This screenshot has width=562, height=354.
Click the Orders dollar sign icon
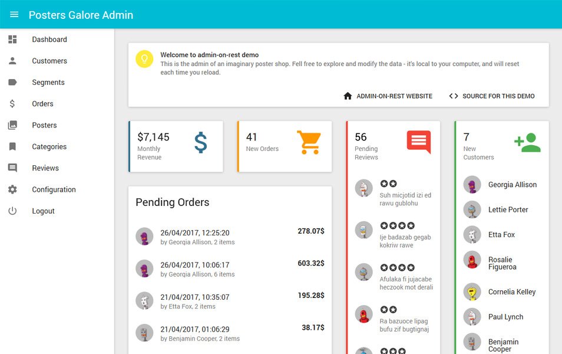coord(12,104)
